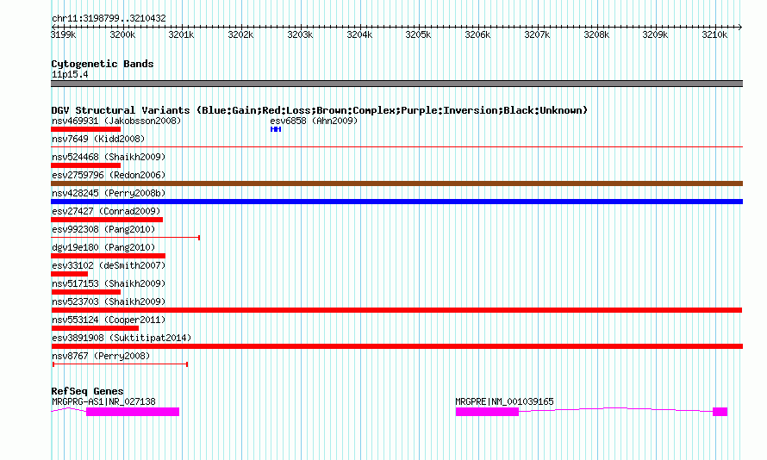The width and height of the screenshot is (767, 460).
Task: Click the red nsv553124 loss bar
Action: point(95,328)
